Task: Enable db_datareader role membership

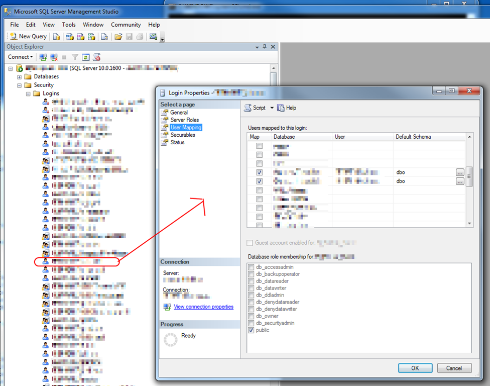Action: click(x=251, y=281)
